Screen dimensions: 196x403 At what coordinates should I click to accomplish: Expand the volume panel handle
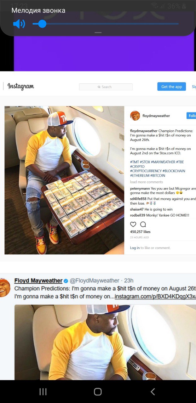click(98, 33)
